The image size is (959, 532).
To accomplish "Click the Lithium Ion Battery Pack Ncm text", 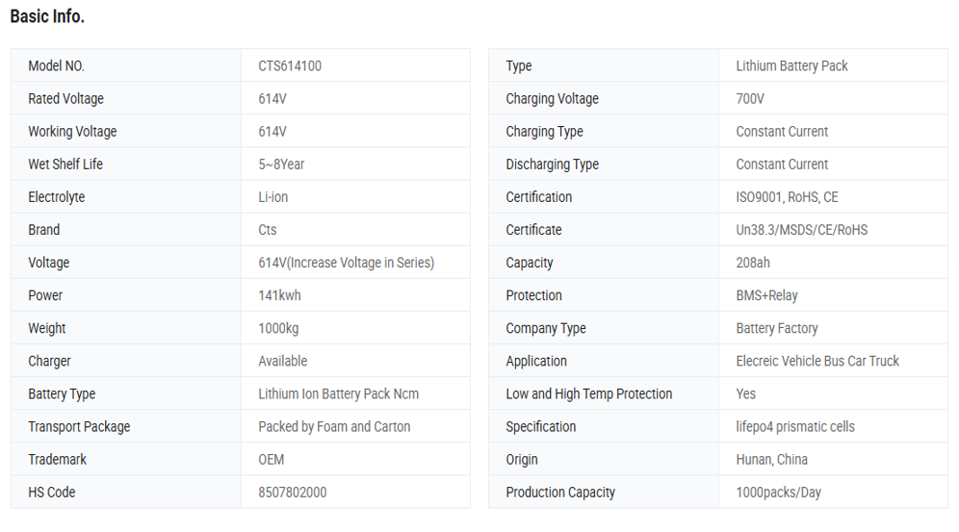I will 338,393.
